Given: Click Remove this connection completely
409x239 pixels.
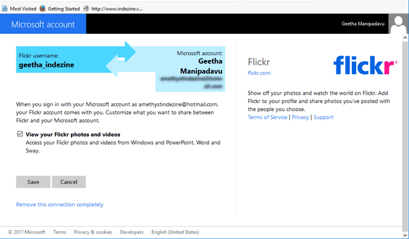Looking at the screenshot, I should coord(60,205).
